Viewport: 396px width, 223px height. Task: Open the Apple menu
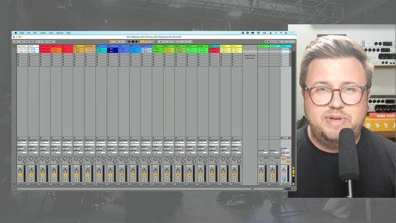(x=15, y=33)
